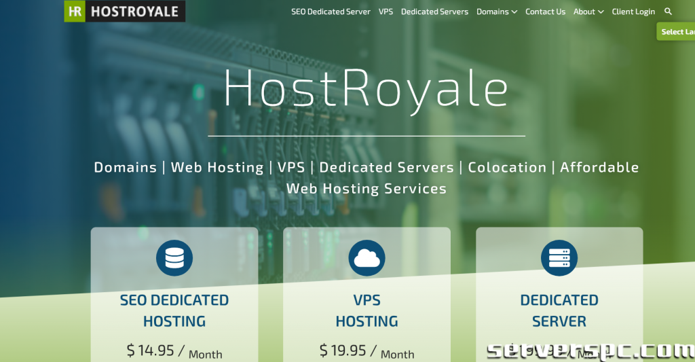Image resolution: width=695 pixels, height=362 pixels.
Task: Click the large HostRoyale hero heading
Action: click(x=367, y=88)
